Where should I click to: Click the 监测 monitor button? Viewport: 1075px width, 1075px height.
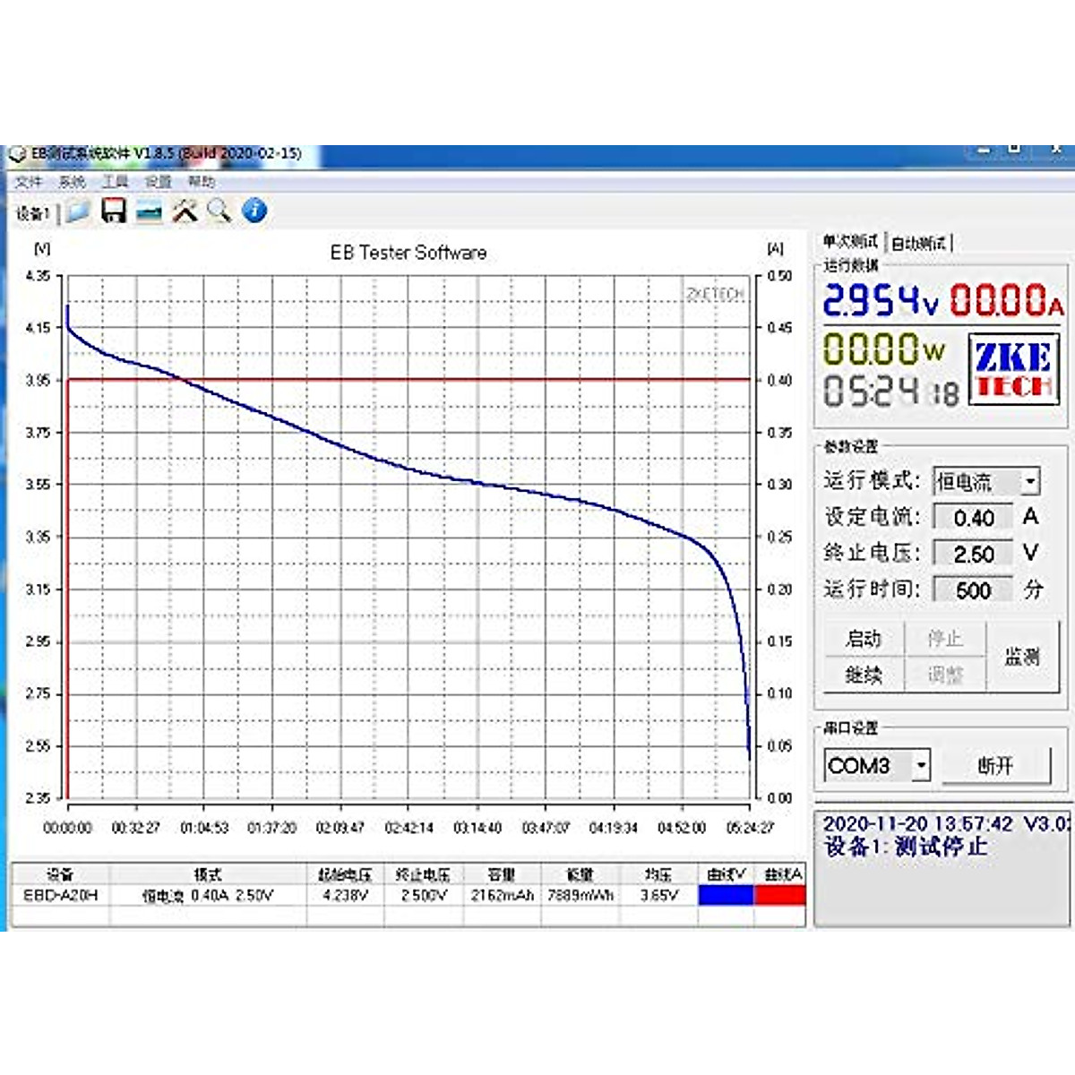(x=1022, y=657)
